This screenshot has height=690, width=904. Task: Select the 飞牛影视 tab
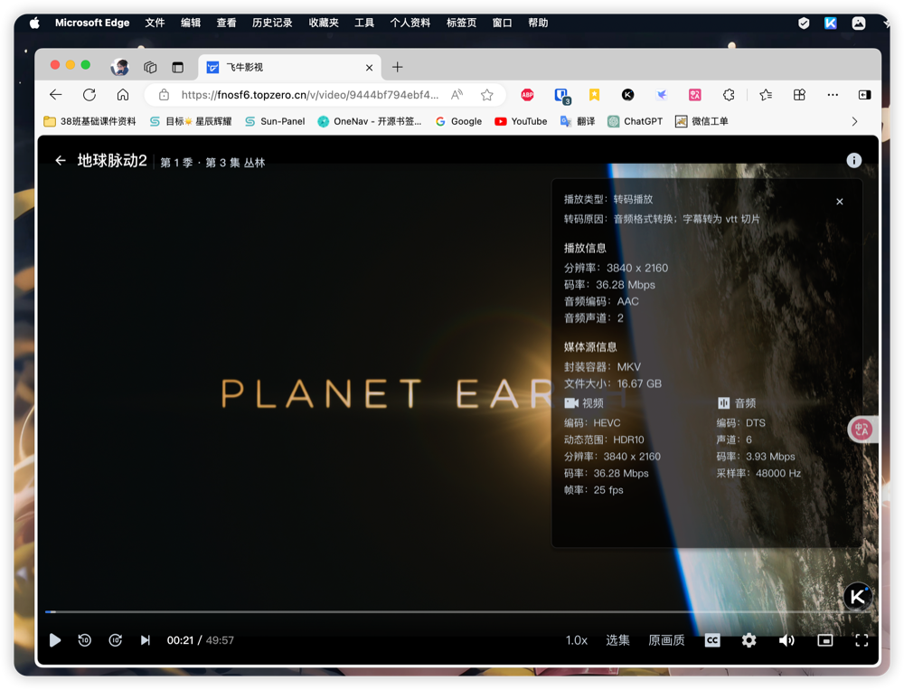[290, 68]
